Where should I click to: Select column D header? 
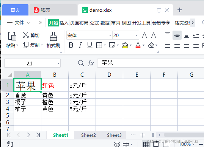pos(109,75)
